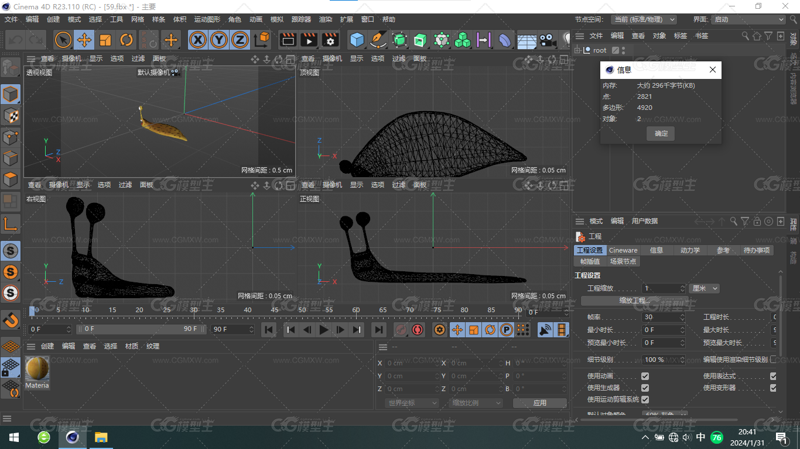Go to the end of the animation
Viewport: 800px width, 449px height.
point(379,330)
